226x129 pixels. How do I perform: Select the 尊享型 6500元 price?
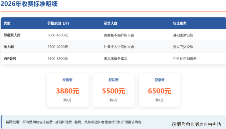tap(159, 91)
